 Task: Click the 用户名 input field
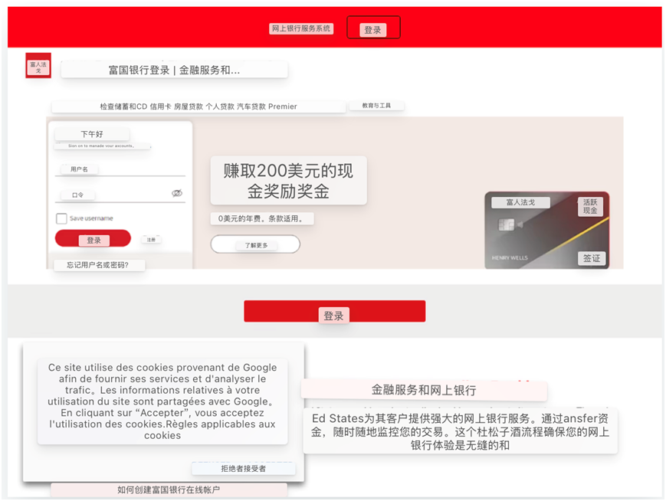[x=120, y=169]
